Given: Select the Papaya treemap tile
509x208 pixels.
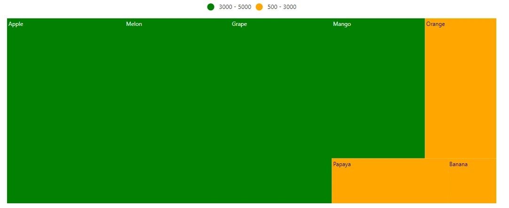Looking at the screenshot, I should (390, 181).
